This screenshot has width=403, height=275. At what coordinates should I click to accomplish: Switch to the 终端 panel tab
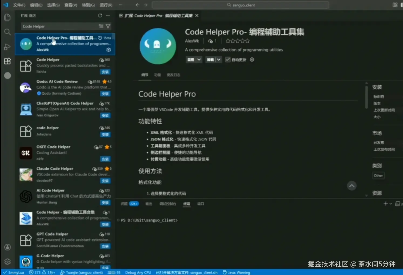(187, 204)
